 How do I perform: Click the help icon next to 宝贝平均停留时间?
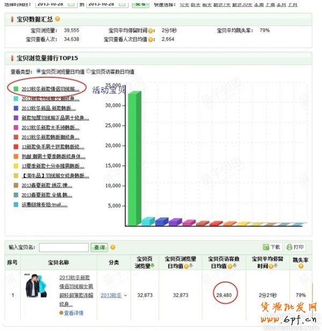(x=151, y=31)
